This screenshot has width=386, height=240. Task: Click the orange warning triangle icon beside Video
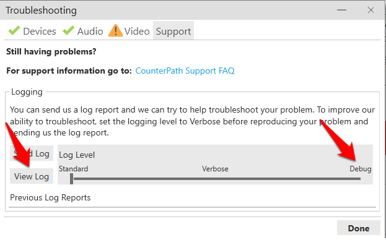point(115,30)
